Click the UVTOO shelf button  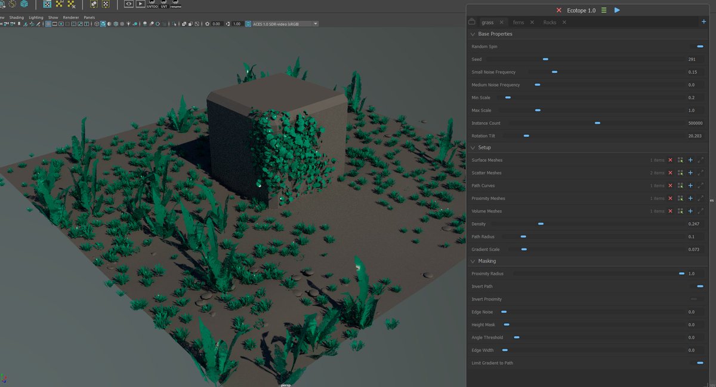pos(152,4)
